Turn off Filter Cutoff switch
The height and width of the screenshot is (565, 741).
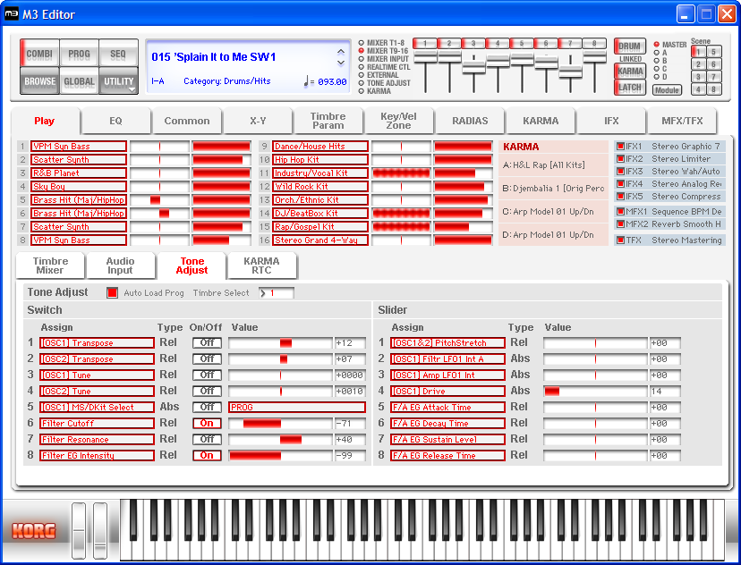point(207,424)
